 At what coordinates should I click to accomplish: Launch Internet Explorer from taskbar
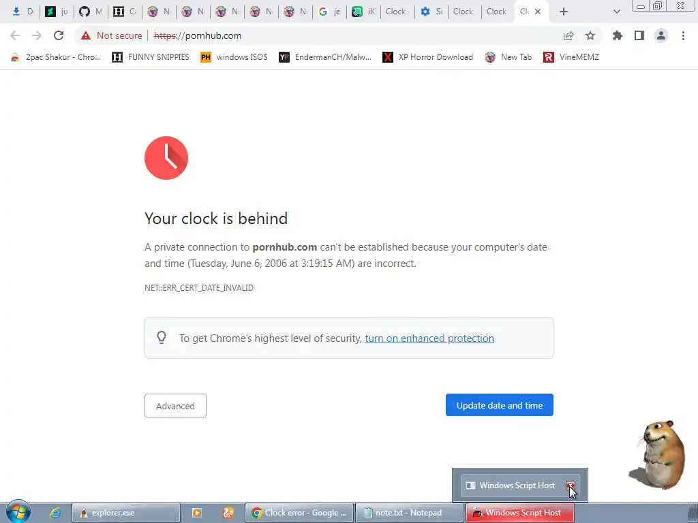[55, 513]
